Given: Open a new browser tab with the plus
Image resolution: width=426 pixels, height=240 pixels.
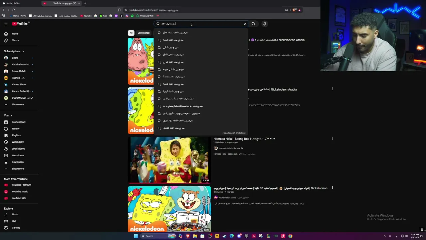Looking at the screenshot, I should [x=85, y=3].
